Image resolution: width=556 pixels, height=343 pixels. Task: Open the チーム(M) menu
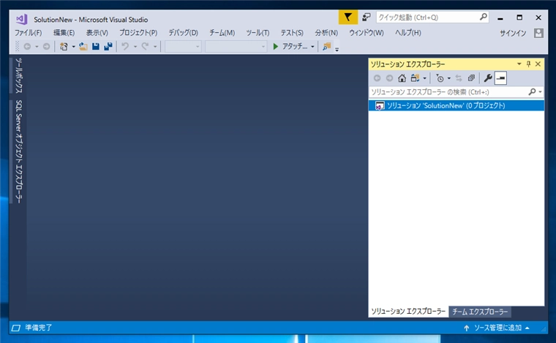(222, 33)
